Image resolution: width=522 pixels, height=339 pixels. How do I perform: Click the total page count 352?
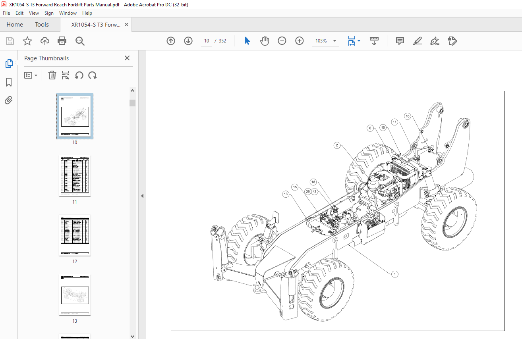[x=222, y=41]
